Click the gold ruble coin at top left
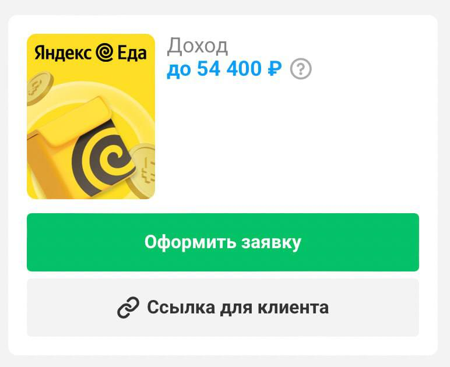Image resolution: width=450 pixels, height=367 pixels. point(39,88)
